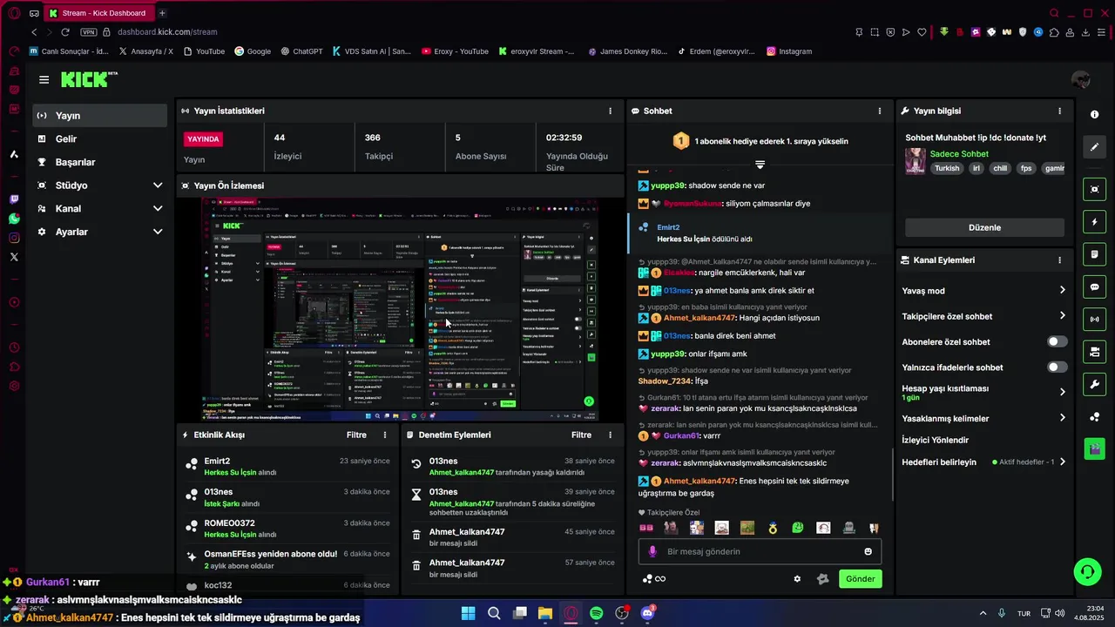1115x627 pixels.
Task: Open the emoji picker in the message box
Action: (x=868, y=551)
